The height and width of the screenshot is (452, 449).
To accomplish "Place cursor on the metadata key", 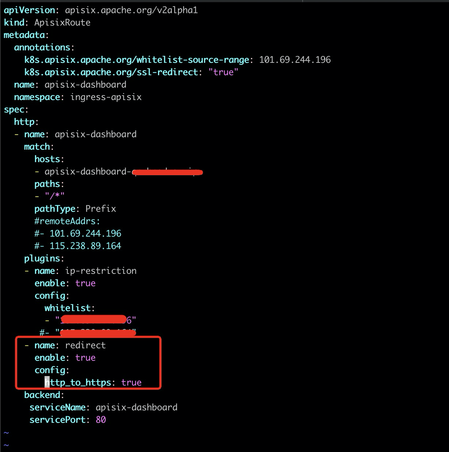I will [x=24, y=35].
